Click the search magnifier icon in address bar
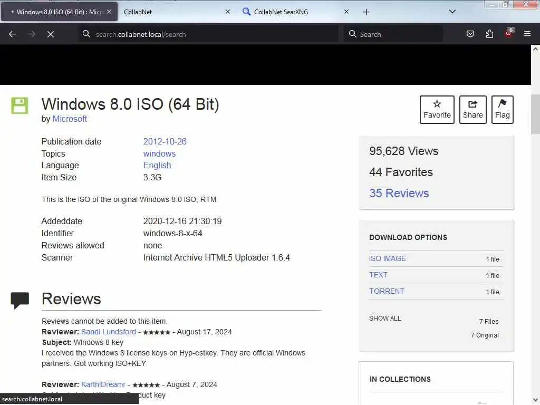Screen dimensions: 540x405 [86, 34]
